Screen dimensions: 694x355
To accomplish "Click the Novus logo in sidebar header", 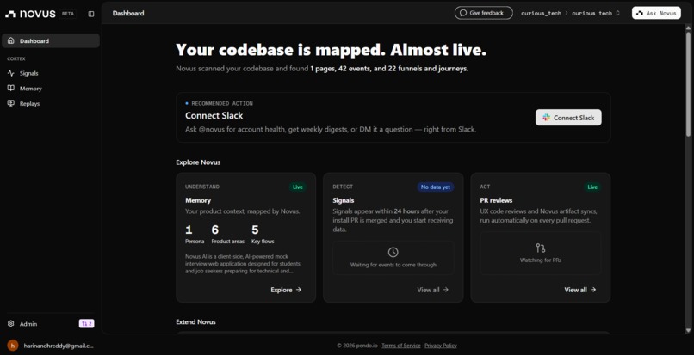I will 30,14.
